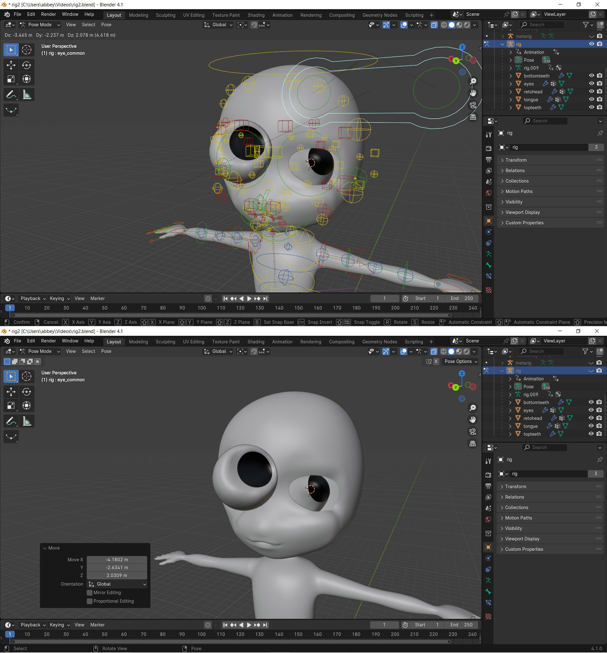The image size is (607, 653).
Task: Expand the Custom Properties panel in the bottom window
Action: click(550, 549)
